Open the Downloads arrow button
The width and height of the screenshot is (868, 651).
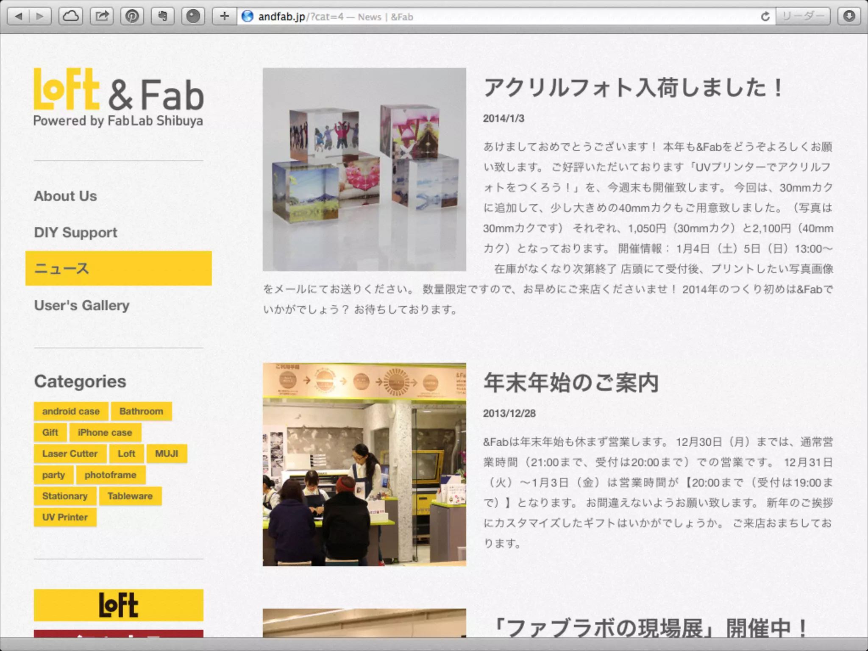tap(849, 17)
